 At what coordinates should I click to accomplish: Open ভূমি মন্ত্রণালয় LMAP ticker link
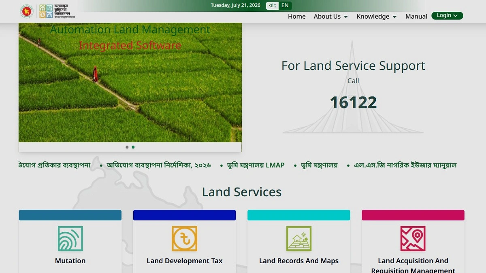pyautogui.click(x=256, y=165)
